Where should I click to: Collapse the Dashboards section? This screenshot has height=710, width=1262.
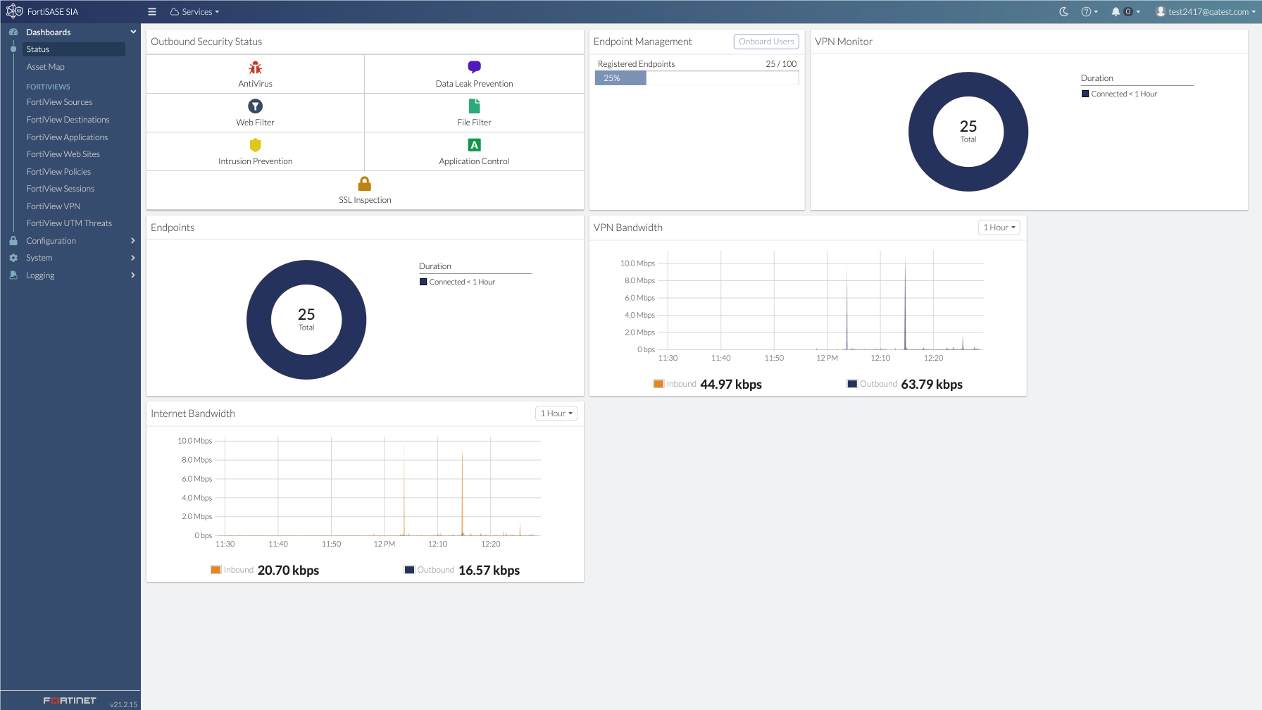(133, 32)
